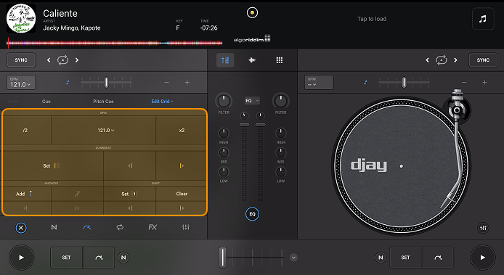Viewport: 504px width, 275px height.
Task: Toggle key lock note on left deck
Action: pyautogui.click(x=68, y=83)
